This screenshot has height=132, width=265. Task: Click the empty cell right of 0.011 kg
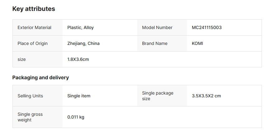click(x=199, y=117)
